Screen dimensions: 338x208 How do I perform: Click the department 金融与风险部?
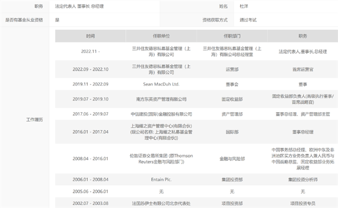(232, 158)
